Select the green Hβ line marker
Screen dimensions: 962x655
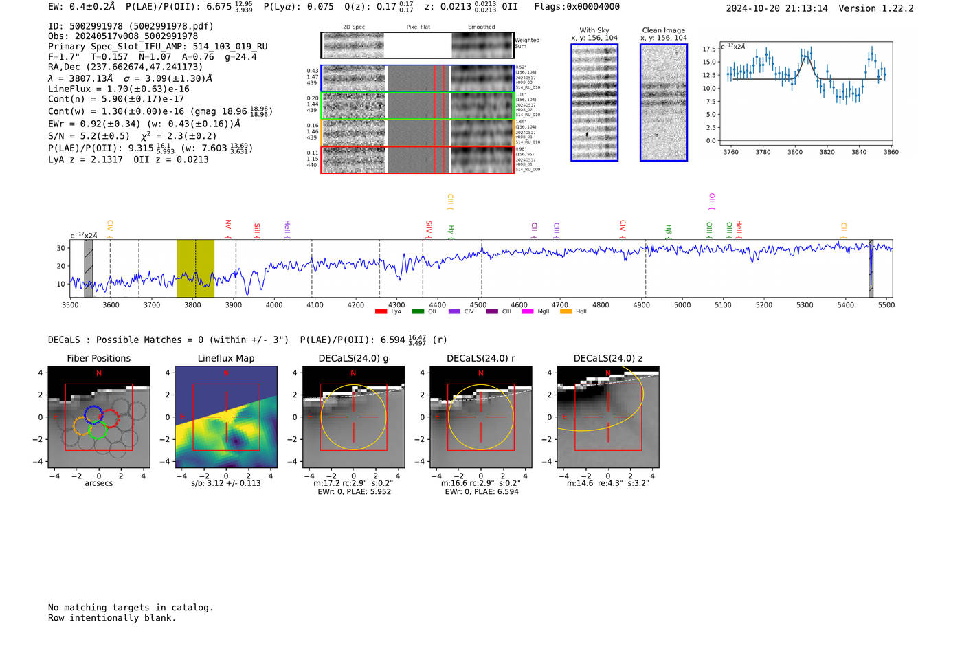coord(668,232)
